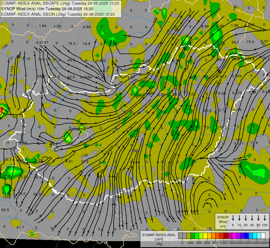
Task: Click the wind legend arrow above 30
Action: (x=252, y=218)
